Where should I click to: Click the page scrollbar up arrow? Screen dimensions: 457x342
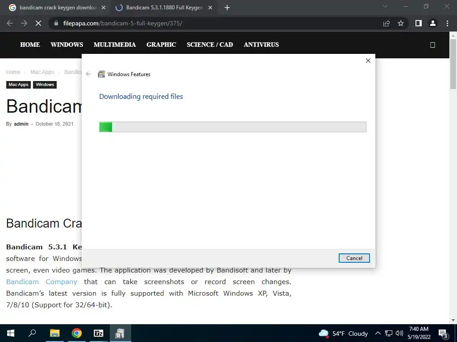453,36
